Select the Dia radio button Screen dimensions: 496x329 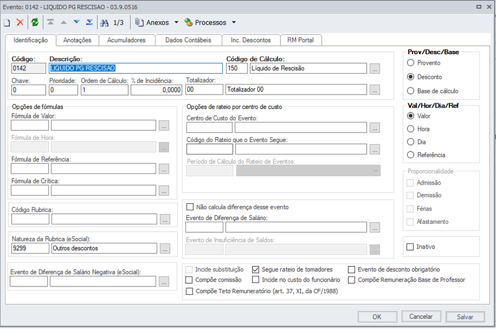coord(410,142)
